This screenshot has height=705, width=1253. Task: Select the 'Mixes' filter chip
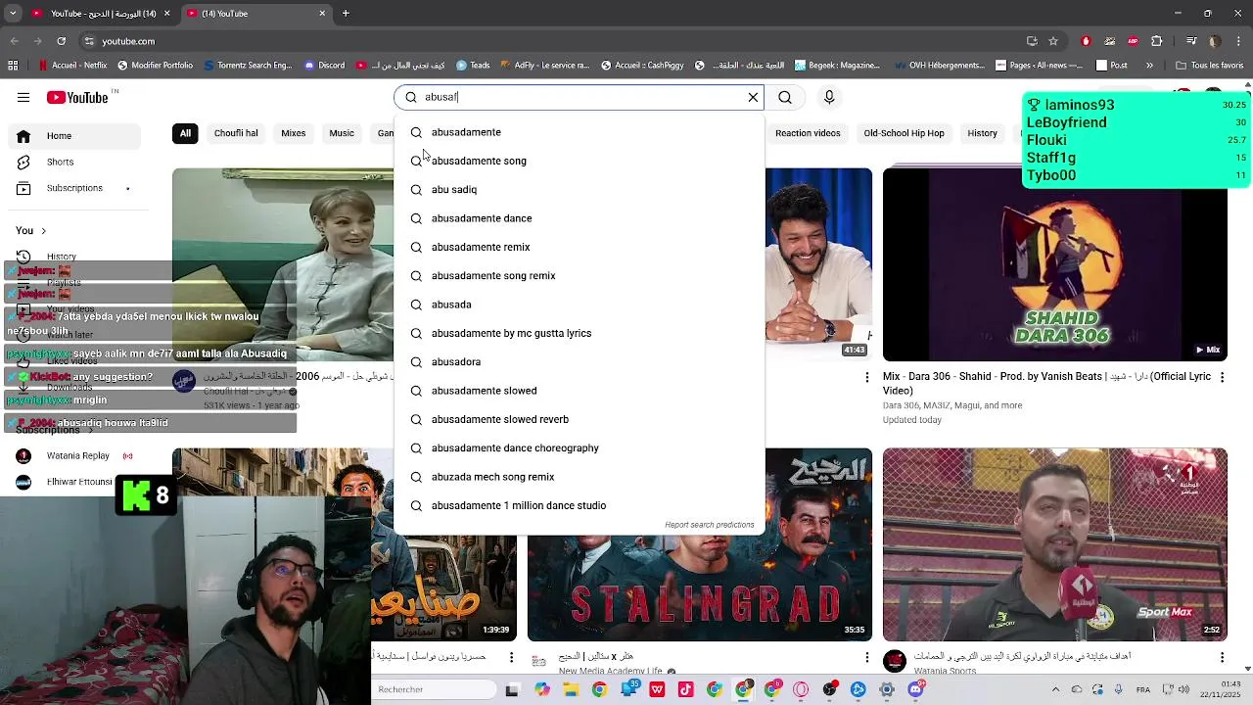[x=294, y=133]
